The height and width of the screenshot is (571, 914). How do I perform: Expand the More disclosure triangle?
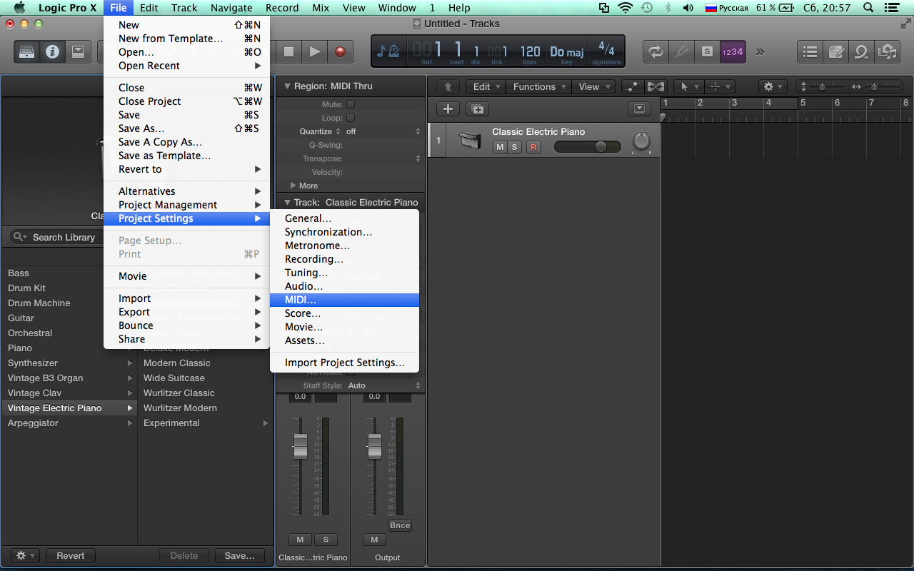(293, 186)
